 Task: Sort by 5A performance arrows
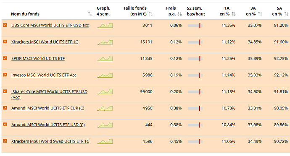(286, 14)
